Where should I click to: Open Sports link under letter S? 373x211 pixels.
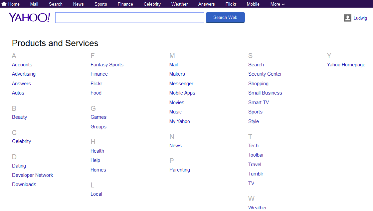tap(256, 112)
